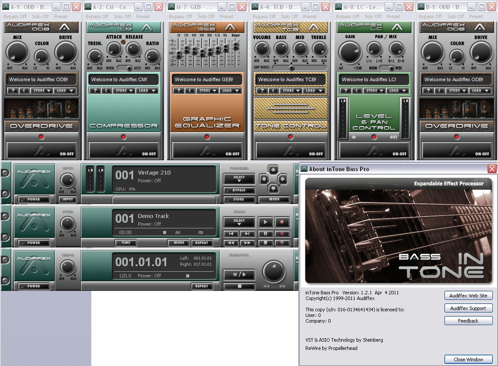Image resolution: width=498 pixels, height=366 pixels.
Task: Click the Output slider on Graphic Equalizer
Action: pyautogui.click(x=236, y=46)
